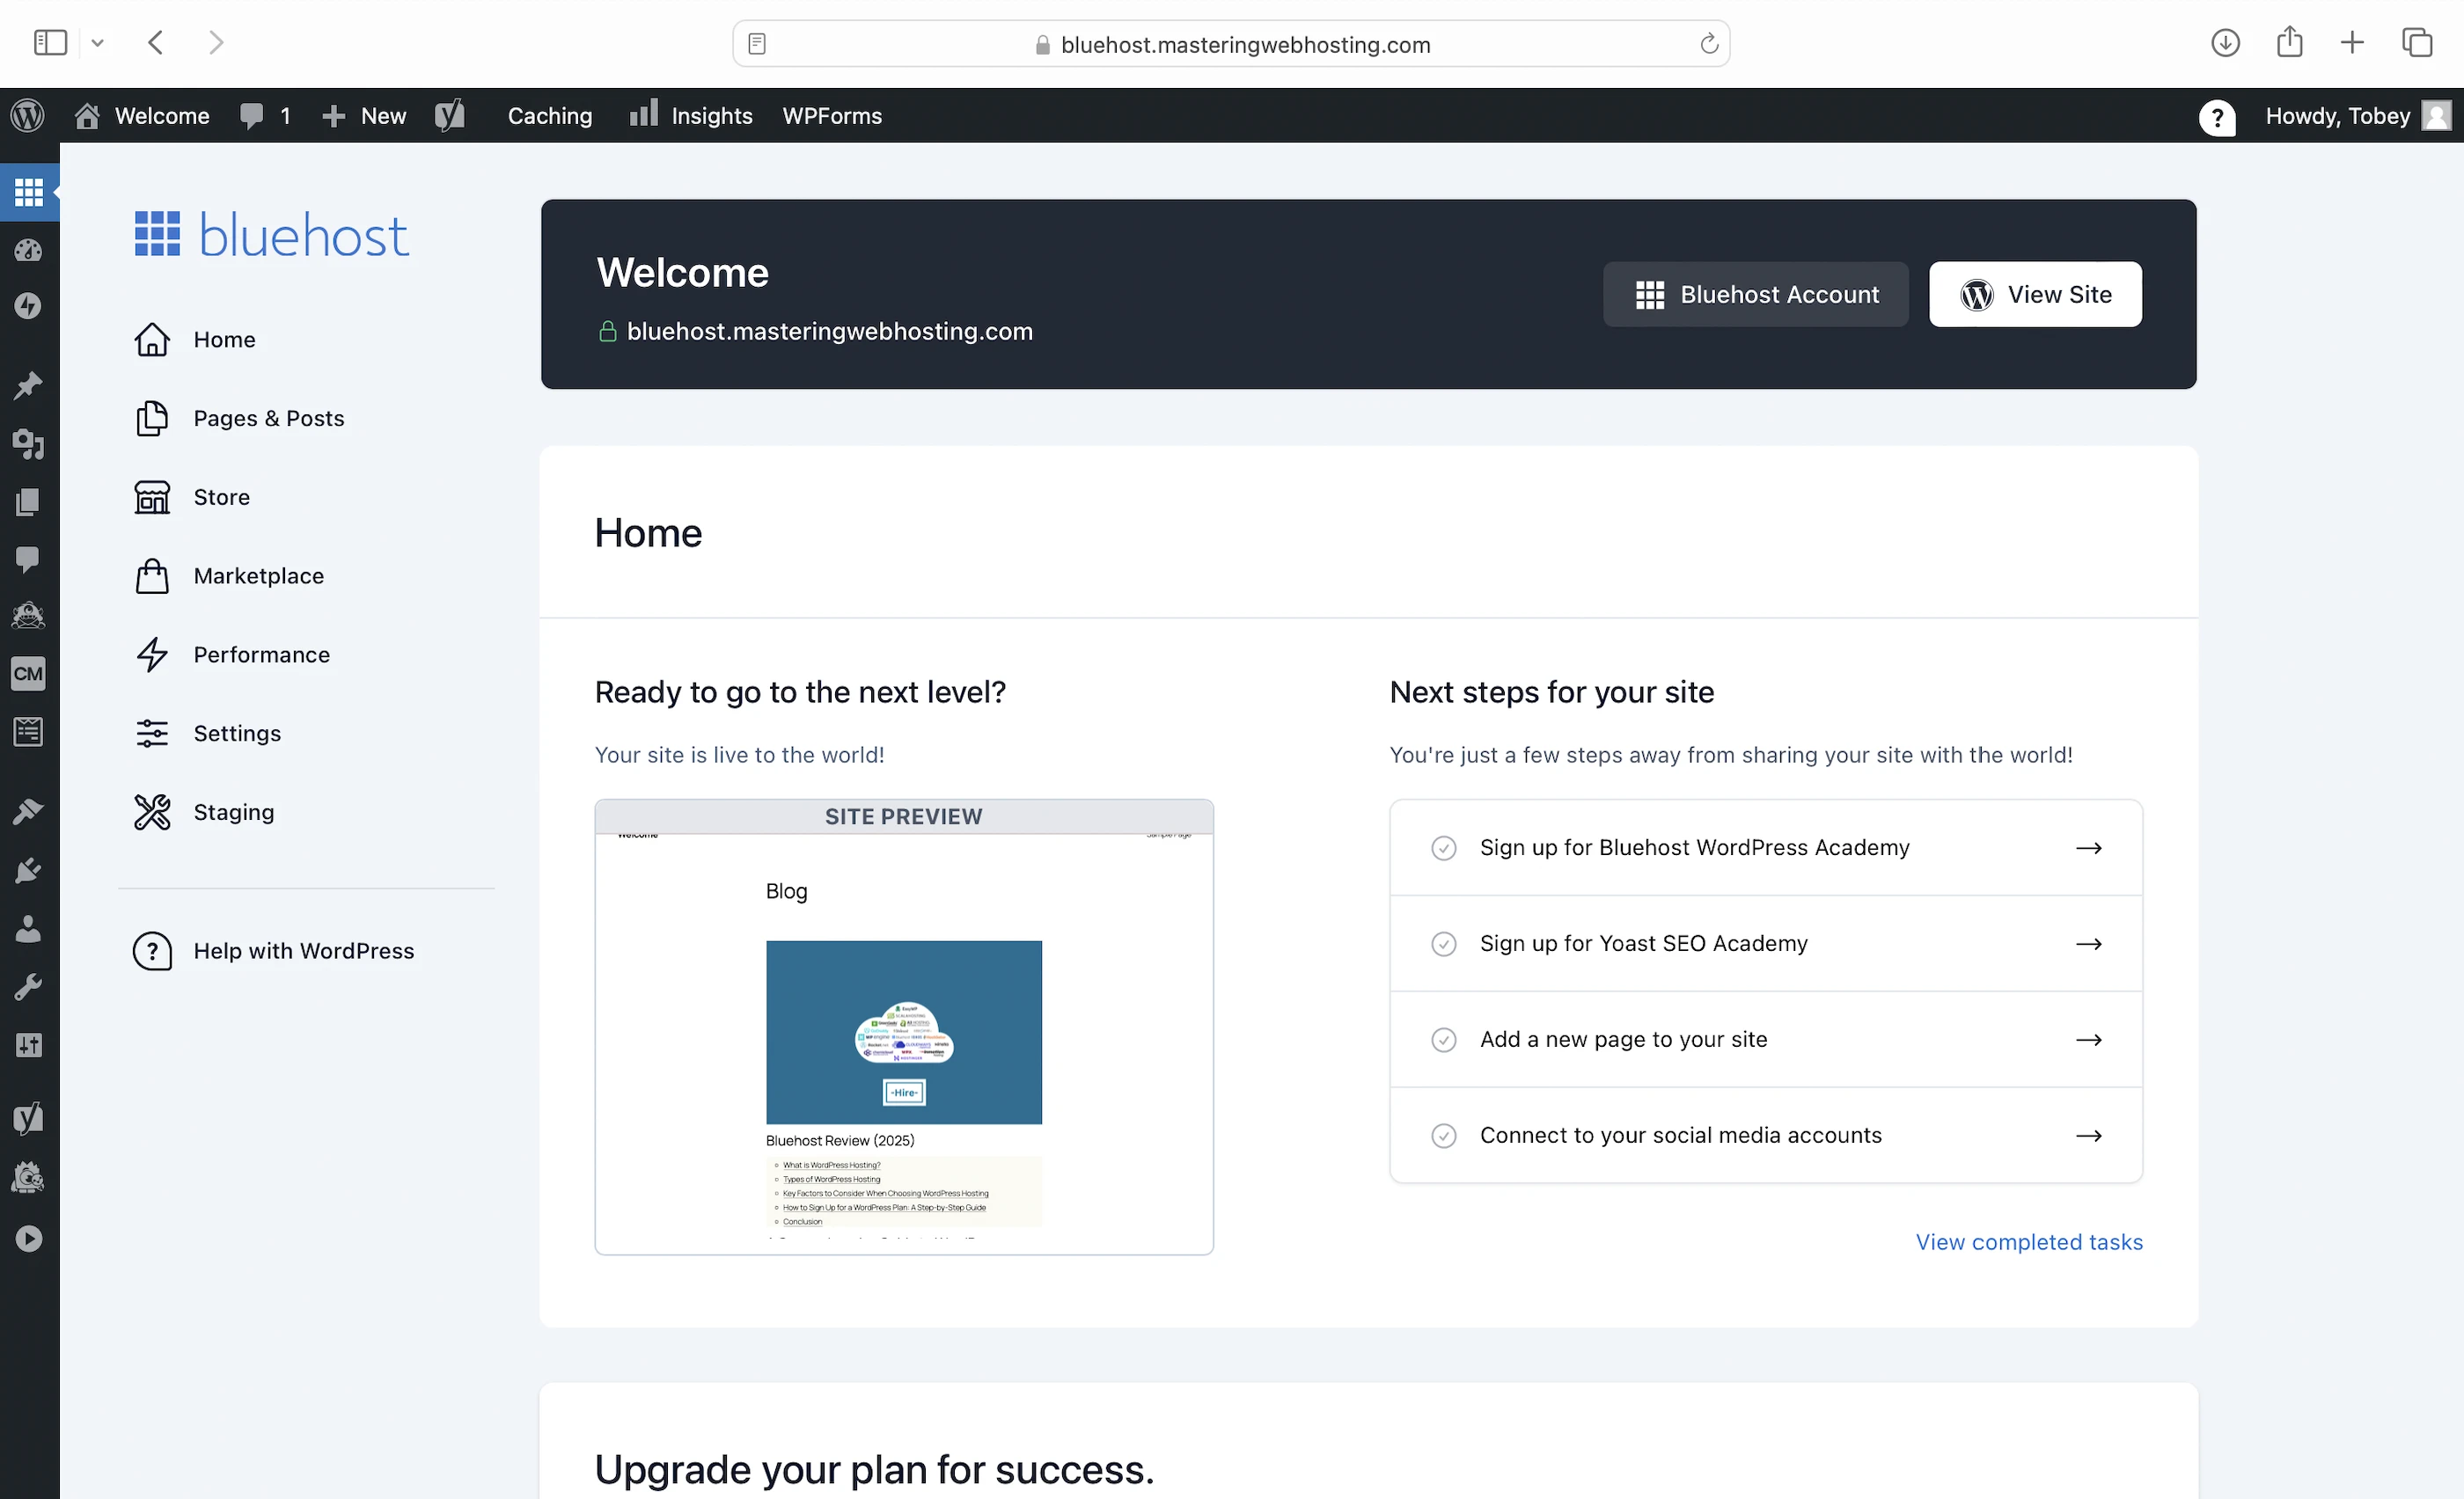Open the Staging menu item
Viewport: 2464px width, 1499px height.
coord(233,811)
